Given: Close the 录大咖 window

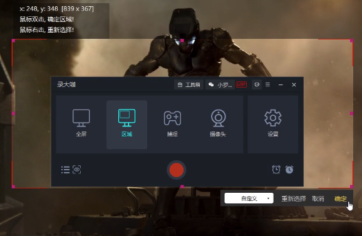Looking at the screenshot, I should 294,85.
